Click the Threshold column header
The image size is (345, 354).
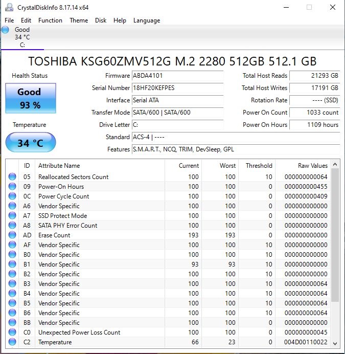(257, 165)
